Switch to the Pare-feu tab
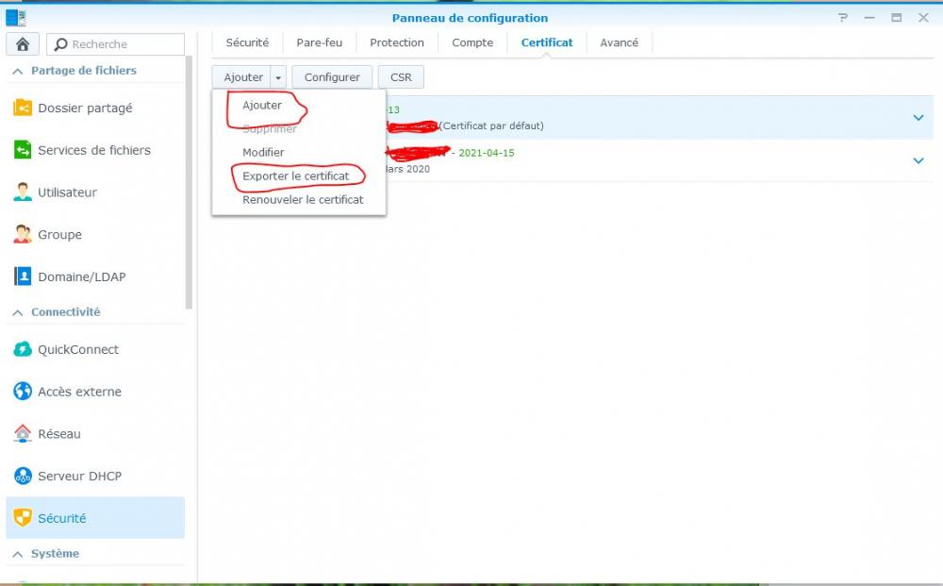Screen dimensions: 943x586 click(320, 42)
